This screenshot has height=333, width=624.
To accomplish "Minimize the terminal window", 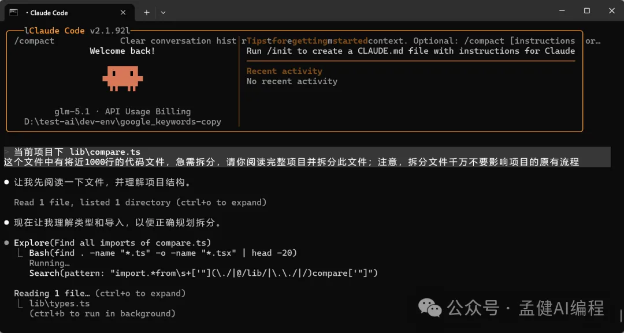I will point(561,11).
